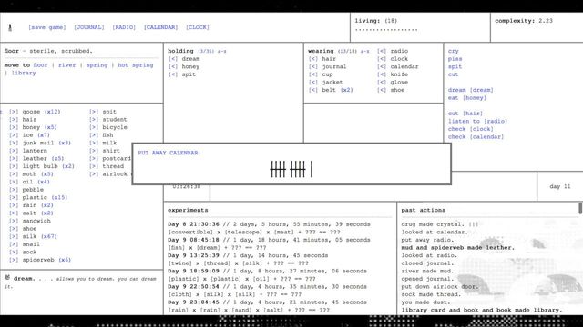Move to the river
583x327 pixels.
(x=66, y=65)
